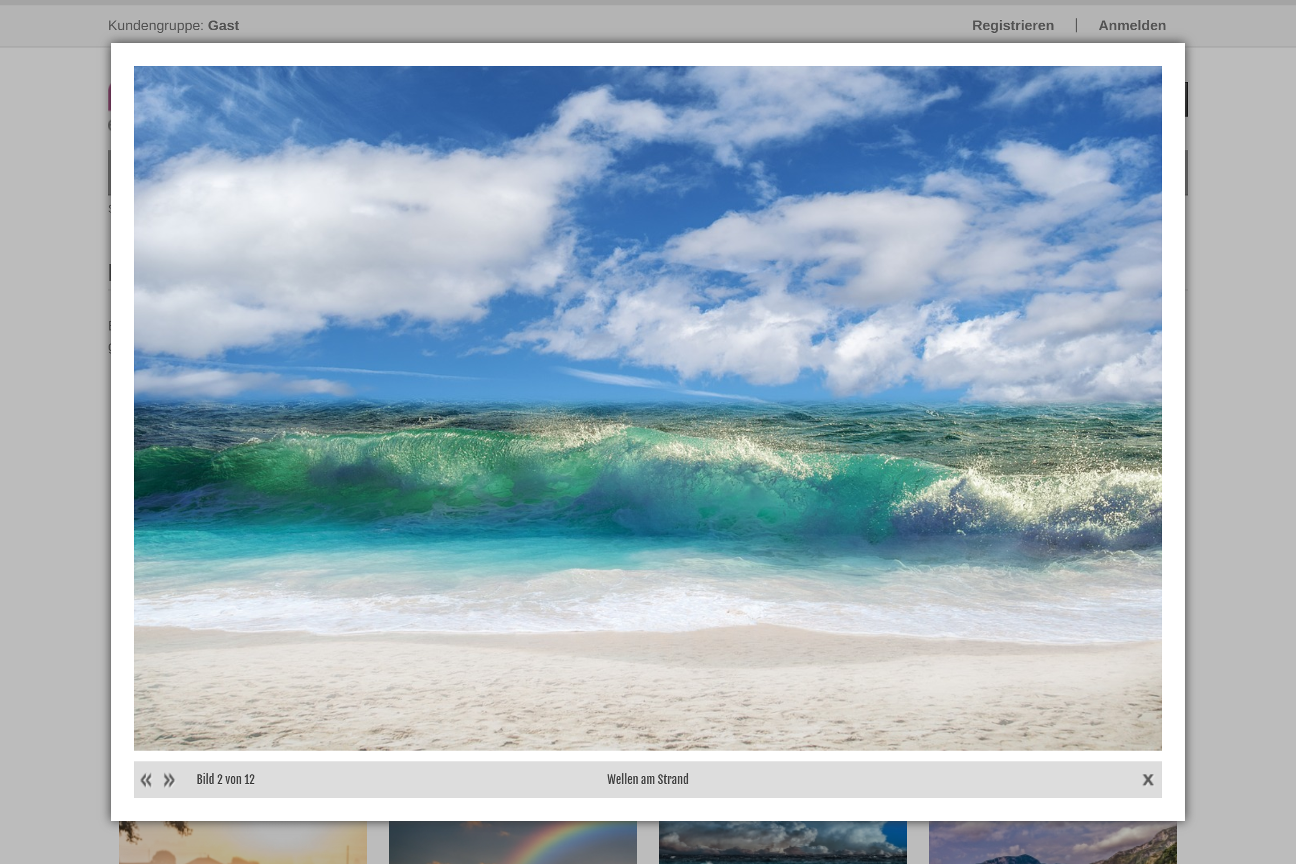Screen dimensions: 1296x864
Task: Click empty area of grey caption bar
Action: pos(909,780)
